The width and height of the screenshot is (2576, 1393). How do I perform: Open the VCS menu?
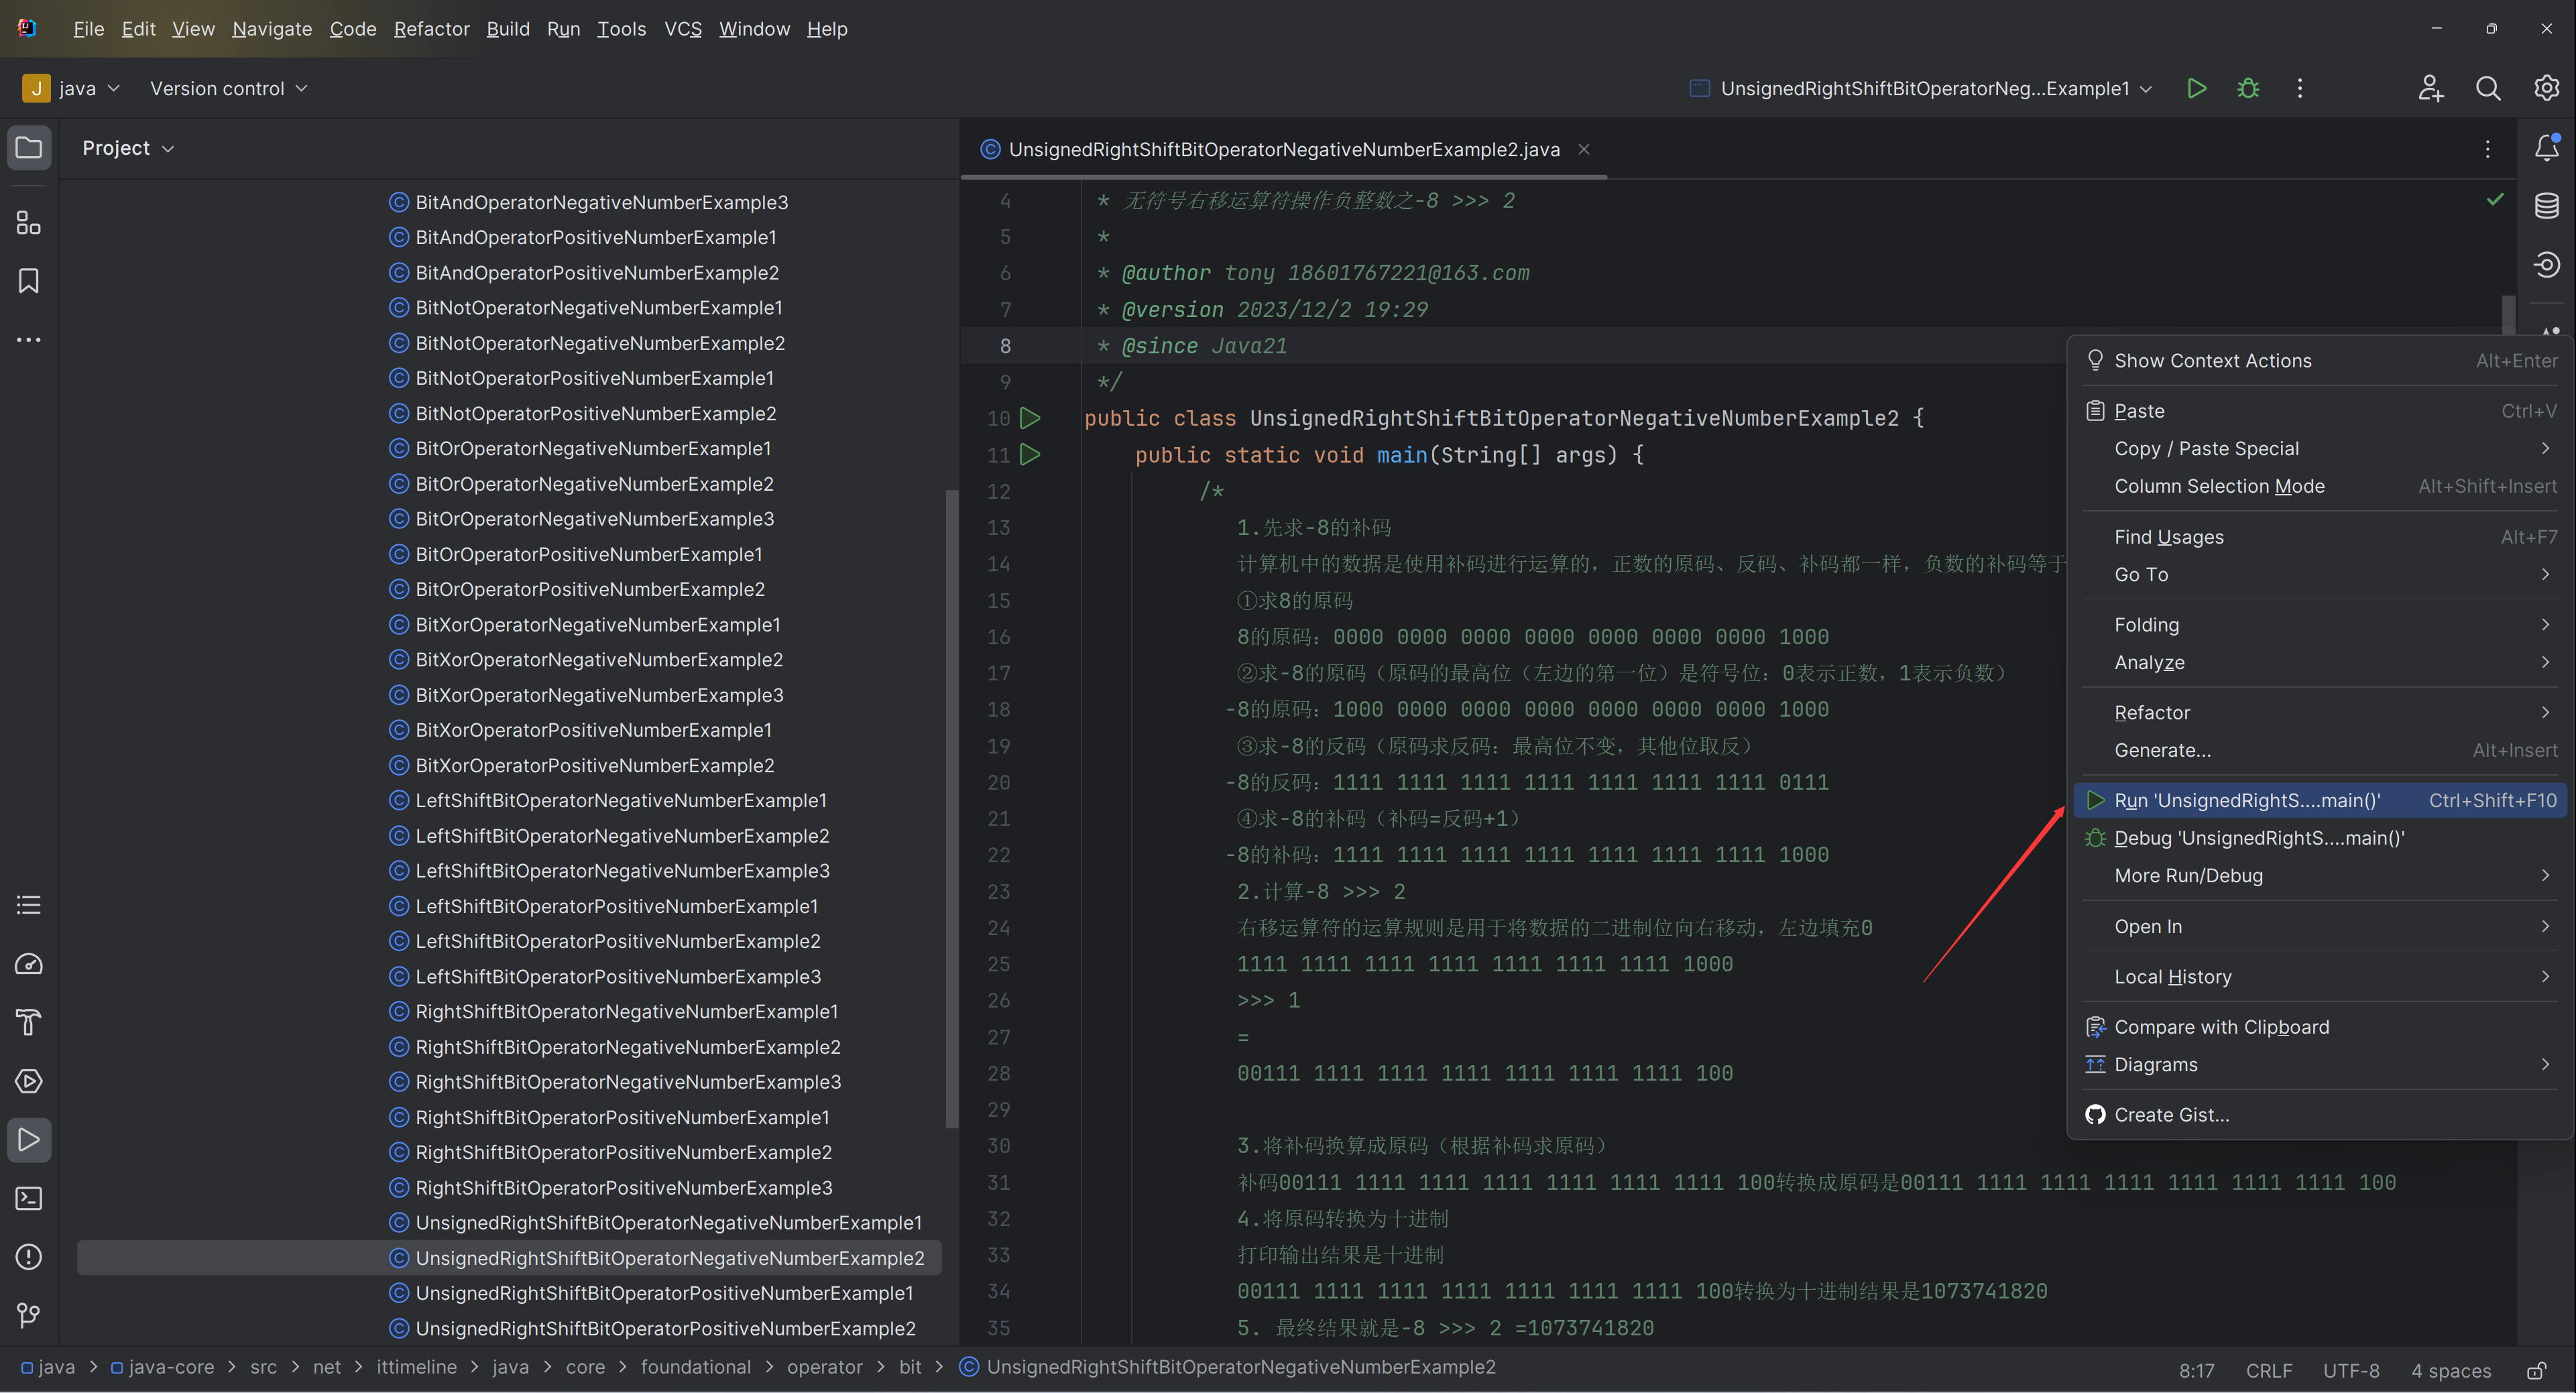(682, 29)
